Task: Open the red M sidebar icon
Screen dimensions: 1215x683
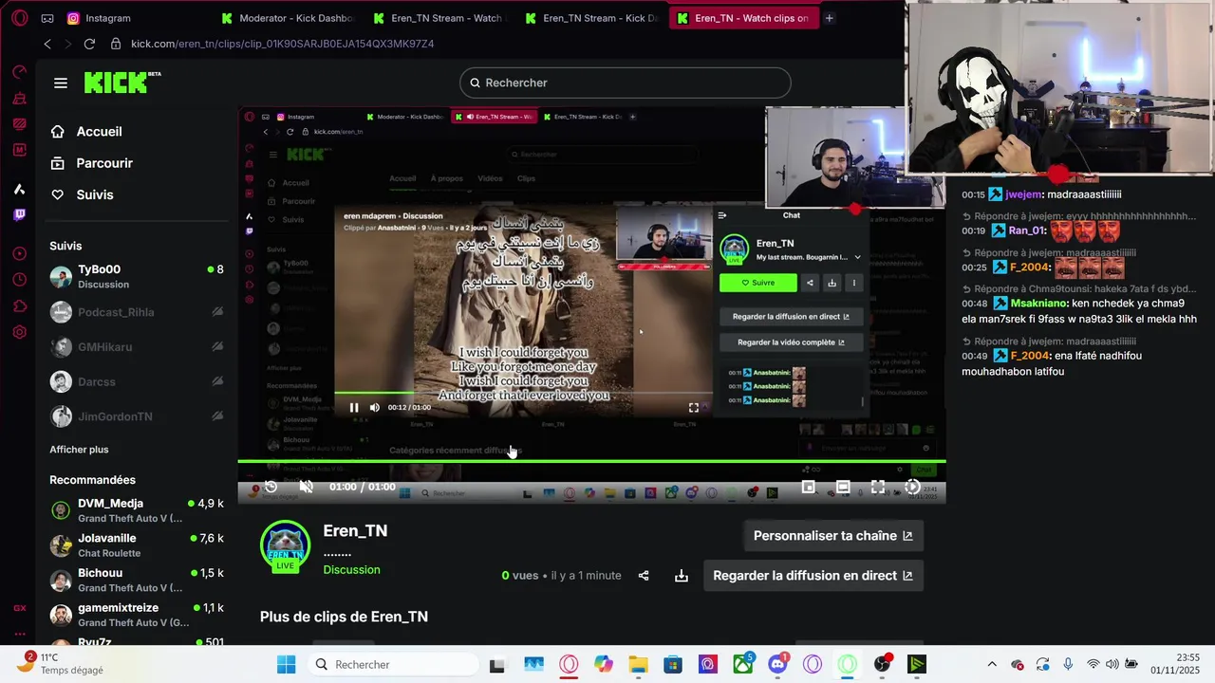Action: point(19,150)
